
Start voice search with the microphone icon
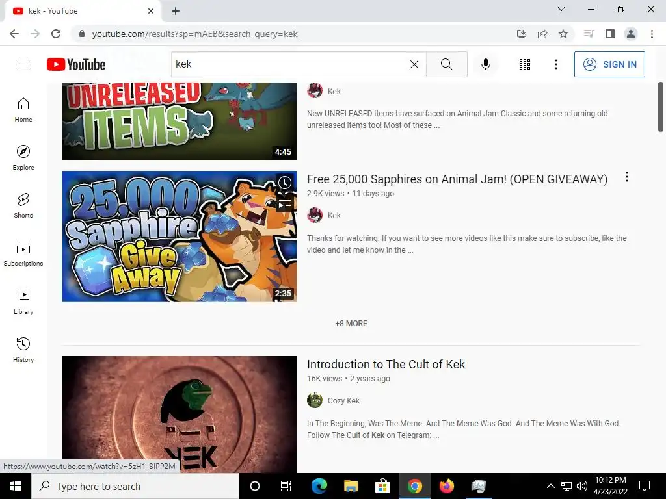[485, 64]
